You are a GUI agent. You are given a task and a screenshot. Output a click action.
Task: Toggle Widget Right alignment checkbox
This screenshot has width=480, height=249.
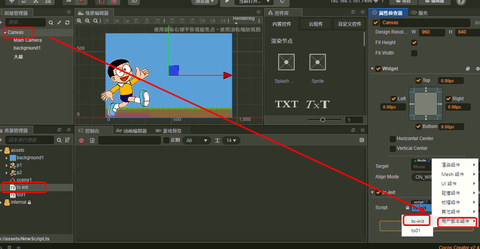pyautogui.click(x=448, y=99)
